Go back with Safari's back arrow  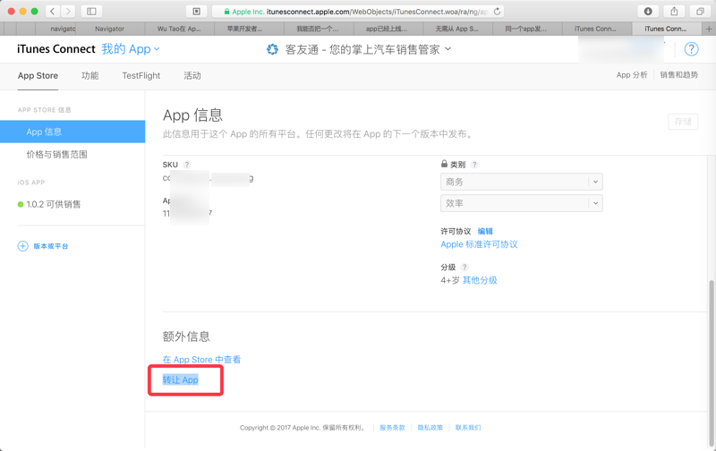click(x=53, y=12)
